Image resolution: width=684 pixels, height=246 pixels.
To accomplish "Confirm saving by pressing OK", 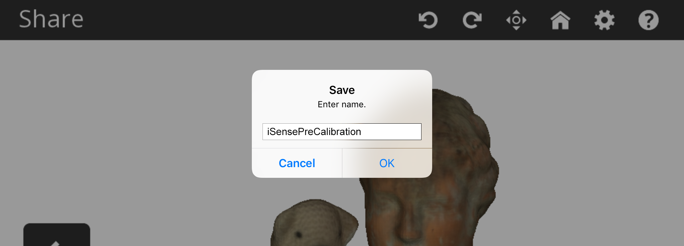I will click(x=386, y=163).
